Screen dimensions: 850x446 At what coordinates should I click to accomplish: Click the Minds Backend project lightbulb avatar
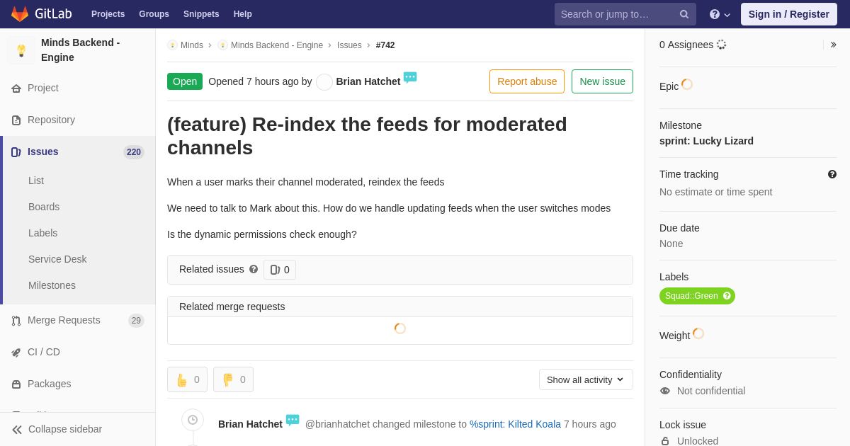coord(21,50)
